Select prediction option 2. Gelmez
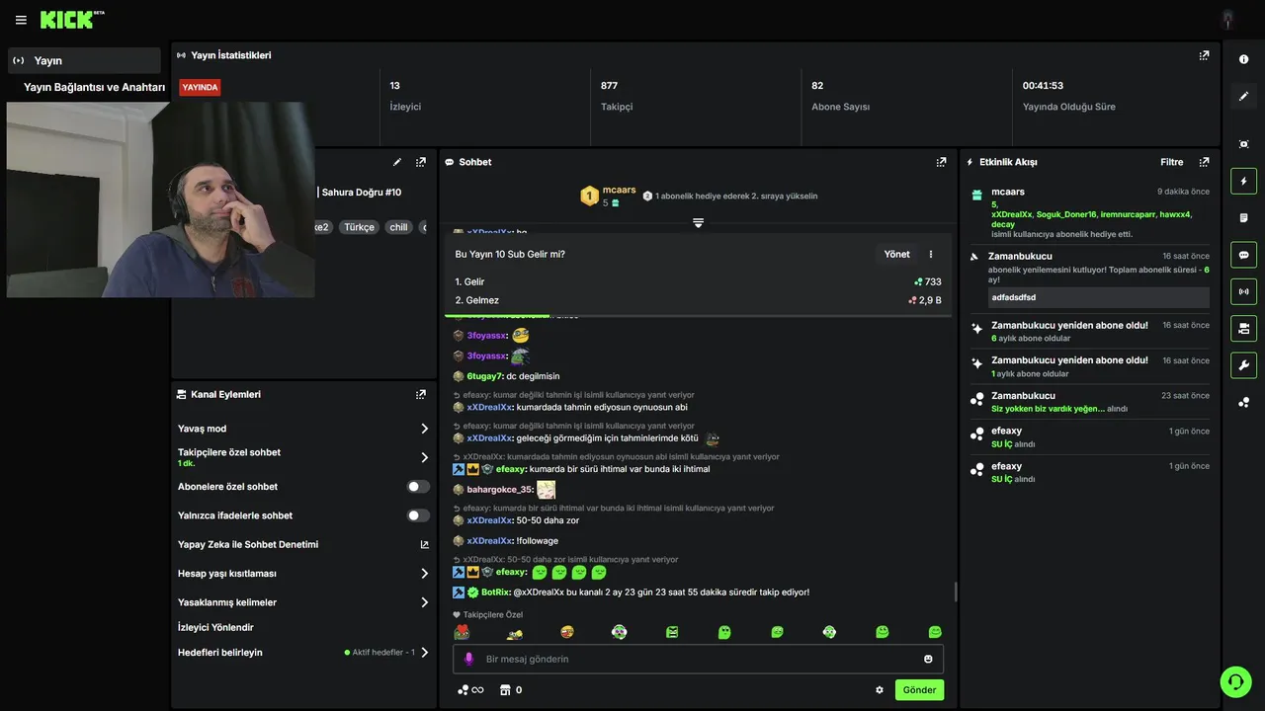This screenshot has width=1265, height=711. tap(698, 300)
